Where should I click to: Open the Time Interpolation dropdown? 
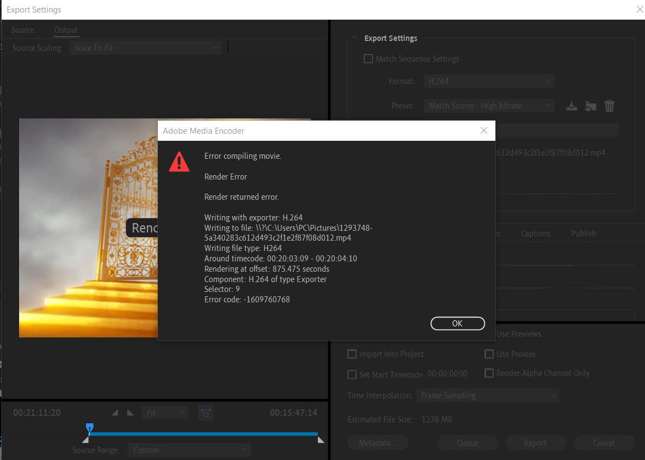(487, 396)
